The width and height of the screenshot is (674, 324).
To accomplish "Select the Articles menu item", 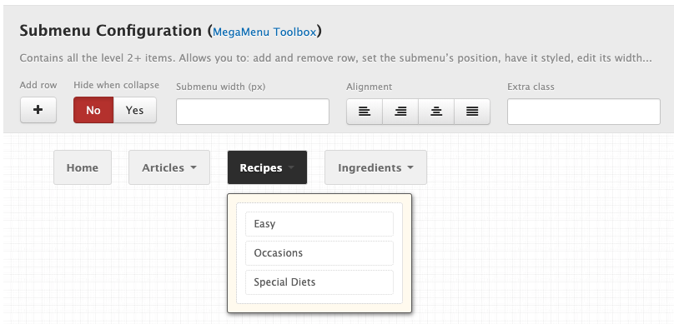I will pyautogui.click(x=169, y=167).
